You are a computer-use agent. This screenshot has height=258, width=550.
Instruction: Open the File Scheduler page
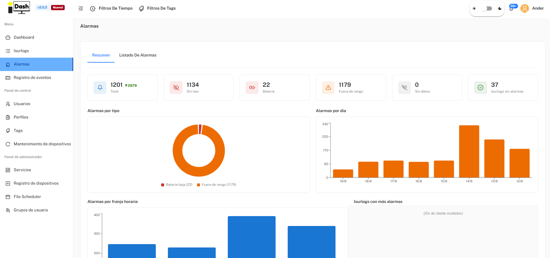(36, 197)
